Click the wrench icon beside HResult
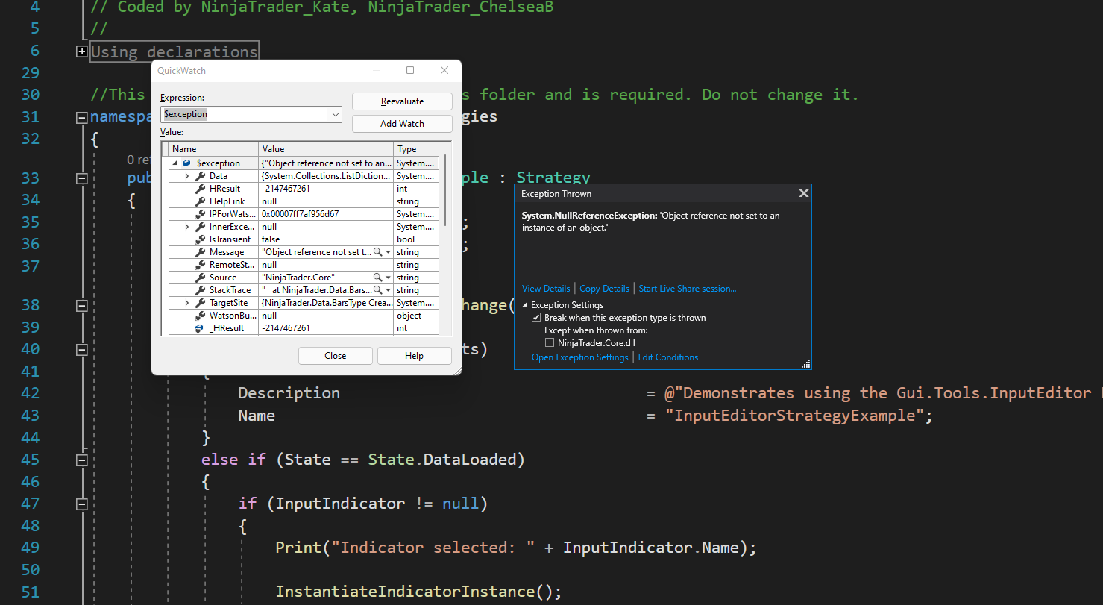 (200, 189)
